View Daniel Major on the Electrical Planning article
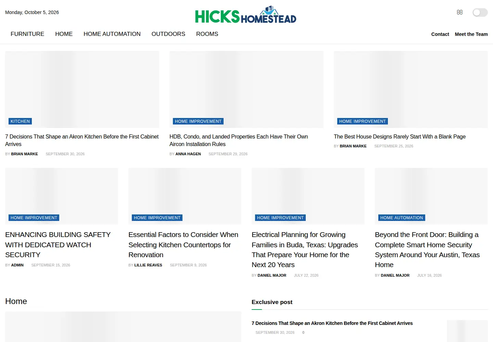The image size is (493, 342). [x=272, y=275]
